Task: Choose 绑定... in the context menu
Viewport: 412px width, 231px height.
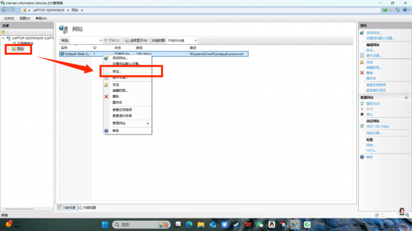Action: [117, 71]
